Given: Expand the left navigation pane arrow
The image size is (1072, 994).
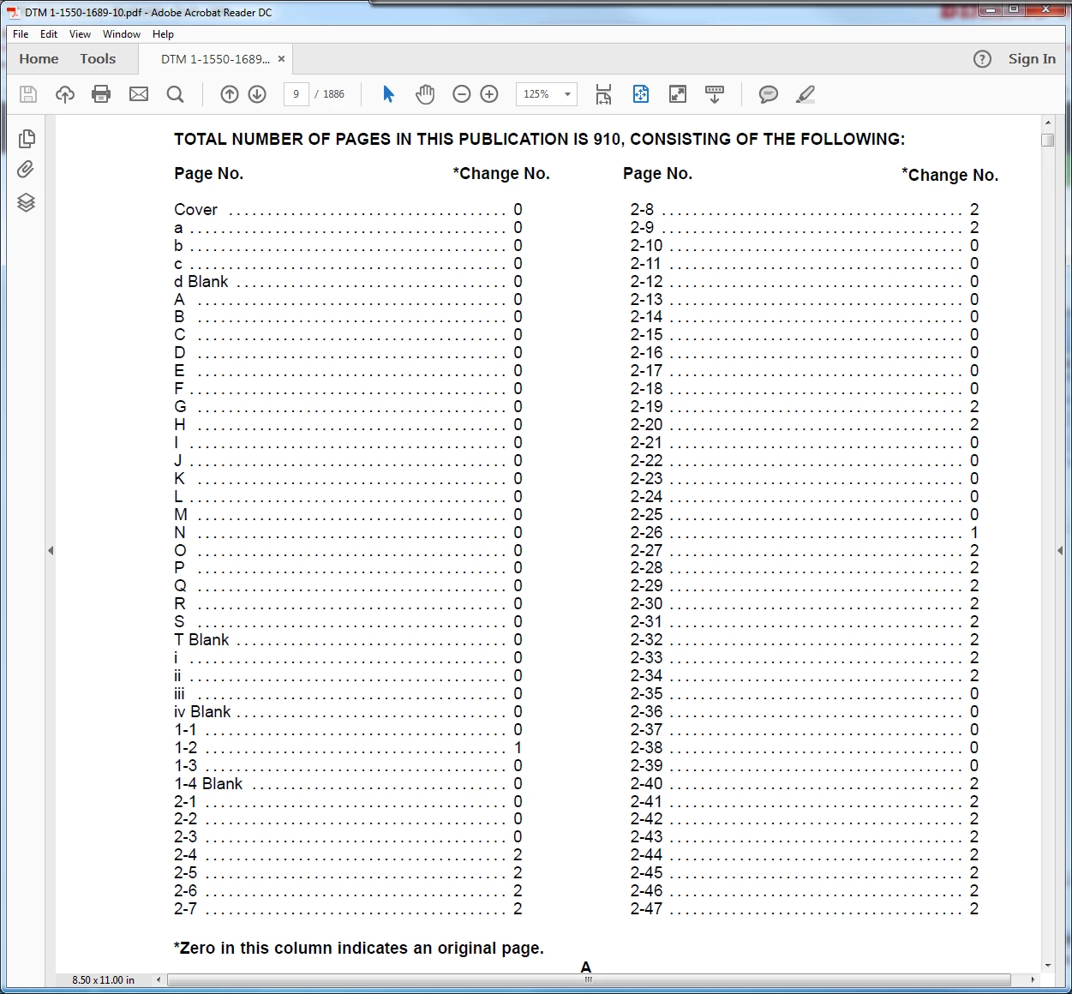Looking at the screenshot, I should (51, 550).
